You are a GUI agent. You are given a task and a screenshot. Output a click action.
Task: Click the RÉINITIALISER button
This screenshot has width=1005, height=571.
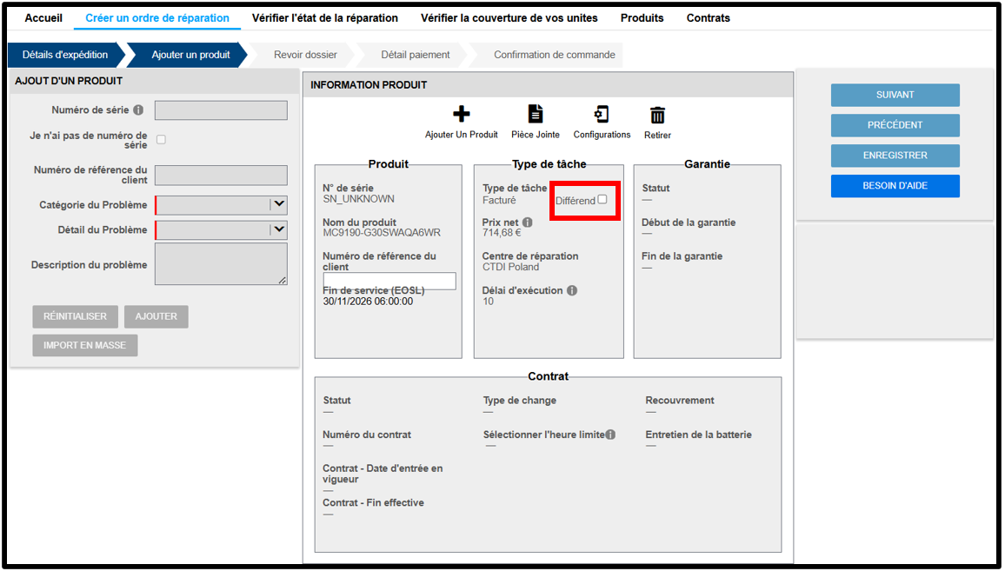[x=75, y=316]
